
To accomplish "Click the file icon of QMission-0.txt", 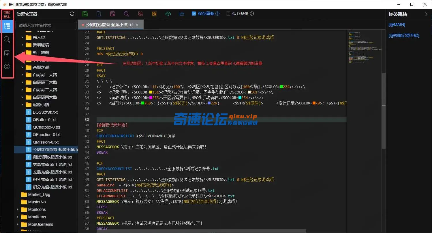I will [x=28, y=142].
